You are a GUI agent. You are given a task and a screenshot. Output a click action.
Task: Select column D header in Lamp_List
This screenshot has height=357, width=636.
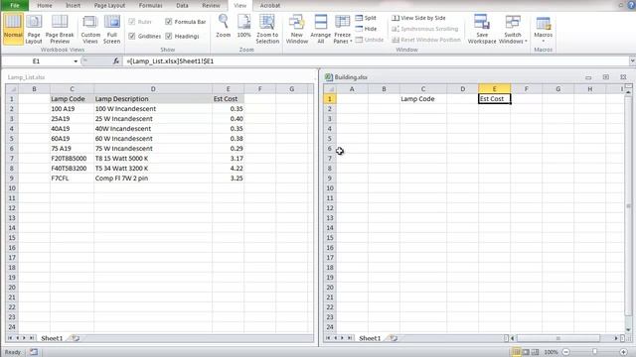click(x=153, y=89)
